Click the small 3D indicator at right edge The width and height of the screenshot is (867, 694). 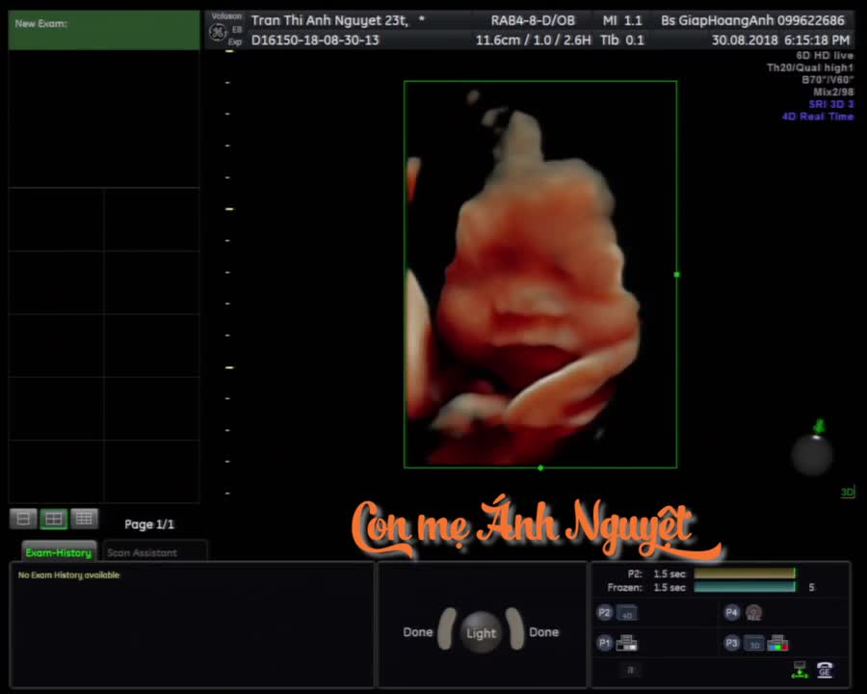[x=847, y=492]
